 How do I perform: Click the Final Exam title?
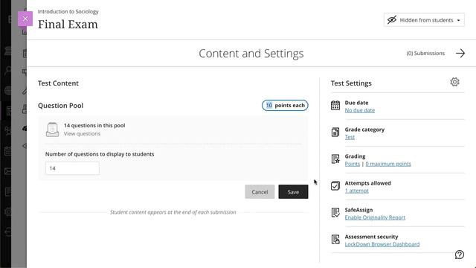coord(68,25)
